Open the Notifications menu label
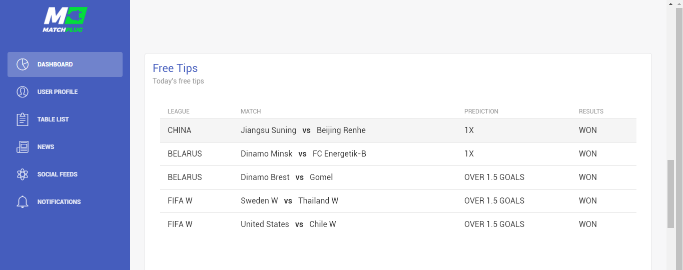The height and width of the screenshot is (270, 683). [x=59, y=202]
